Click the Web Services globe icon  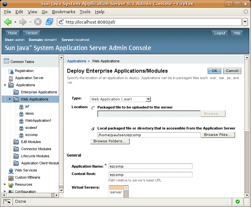coord(11,171)
